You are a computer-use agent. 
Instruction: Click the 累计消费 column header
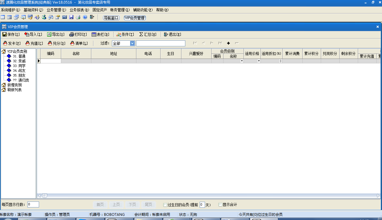coord(292,54)
